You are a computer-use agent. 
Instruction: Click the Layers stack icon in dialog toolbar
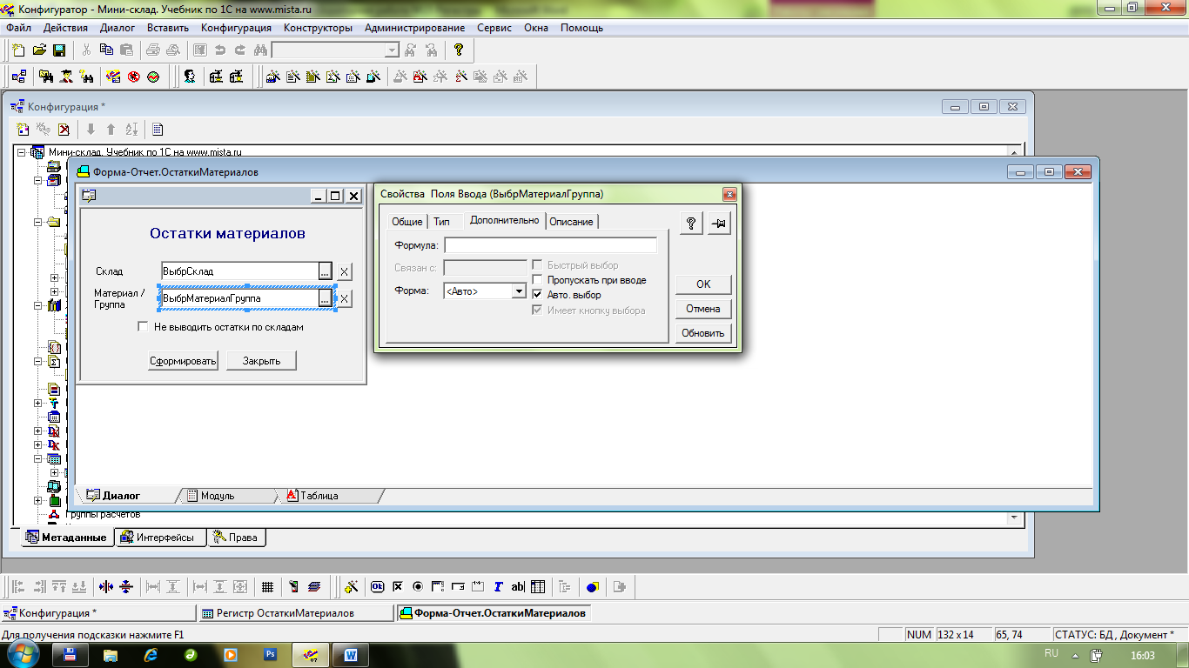pyautogui.click(x=314, y=587)
